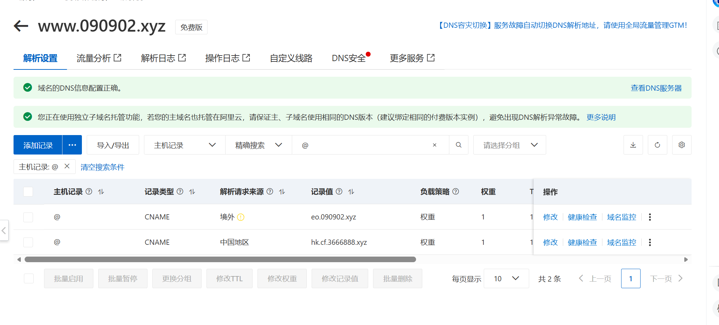Click 清空搜索条件 link

coord(102,167)
